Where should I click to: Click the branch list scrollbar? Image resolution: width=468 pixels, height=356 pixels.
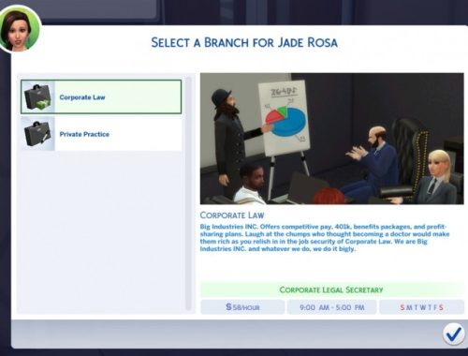[x=188, y=193]
